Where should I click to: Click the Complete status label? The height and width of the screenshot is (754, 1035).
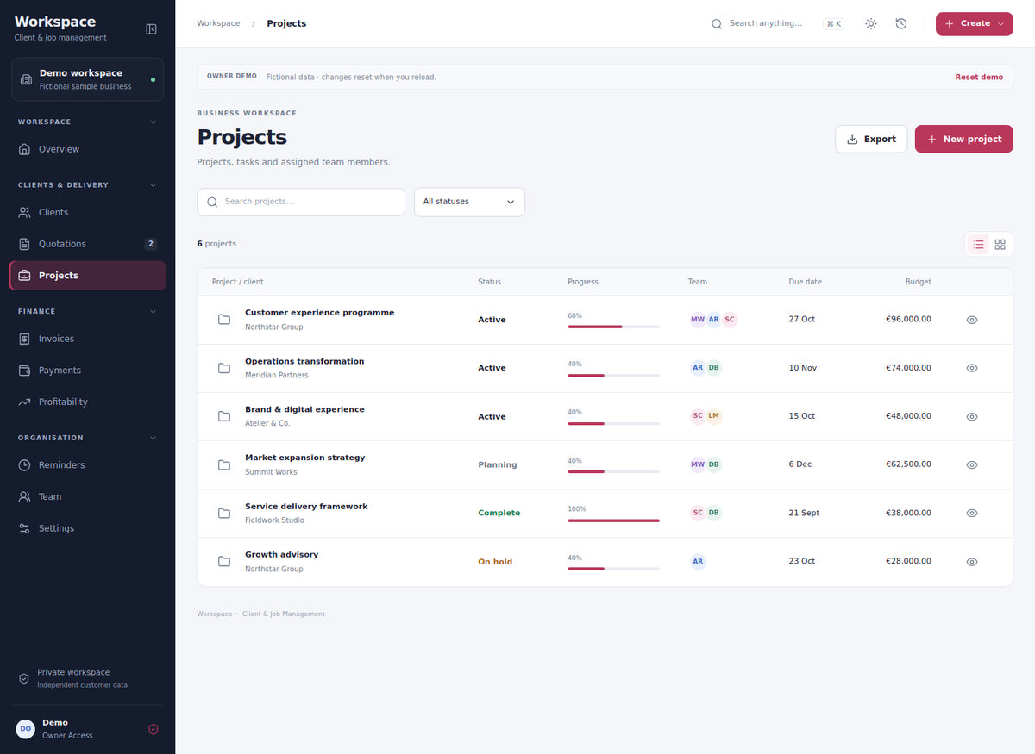pyautogui.click(x=499, y=513)
